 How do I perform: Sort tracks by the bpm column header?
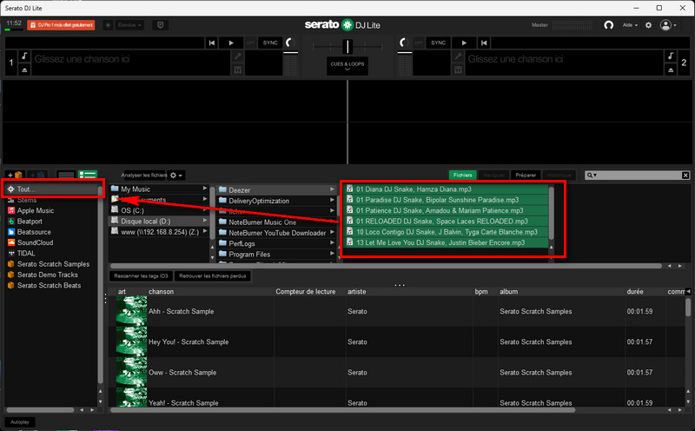click(x=481, y=291)
